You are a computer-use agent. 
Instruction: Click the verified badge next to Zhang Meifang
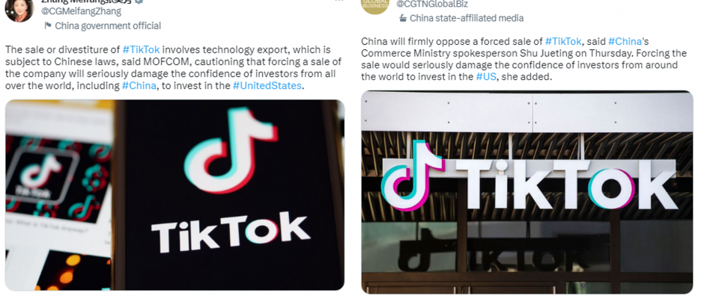[139, 1]
